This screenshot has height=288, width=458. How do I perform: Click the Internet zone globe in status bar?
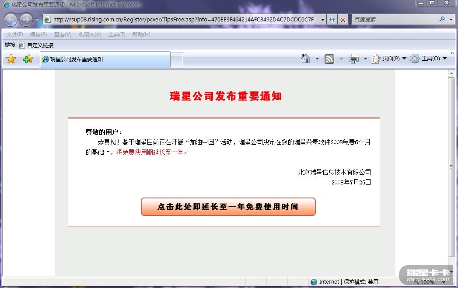314,282
